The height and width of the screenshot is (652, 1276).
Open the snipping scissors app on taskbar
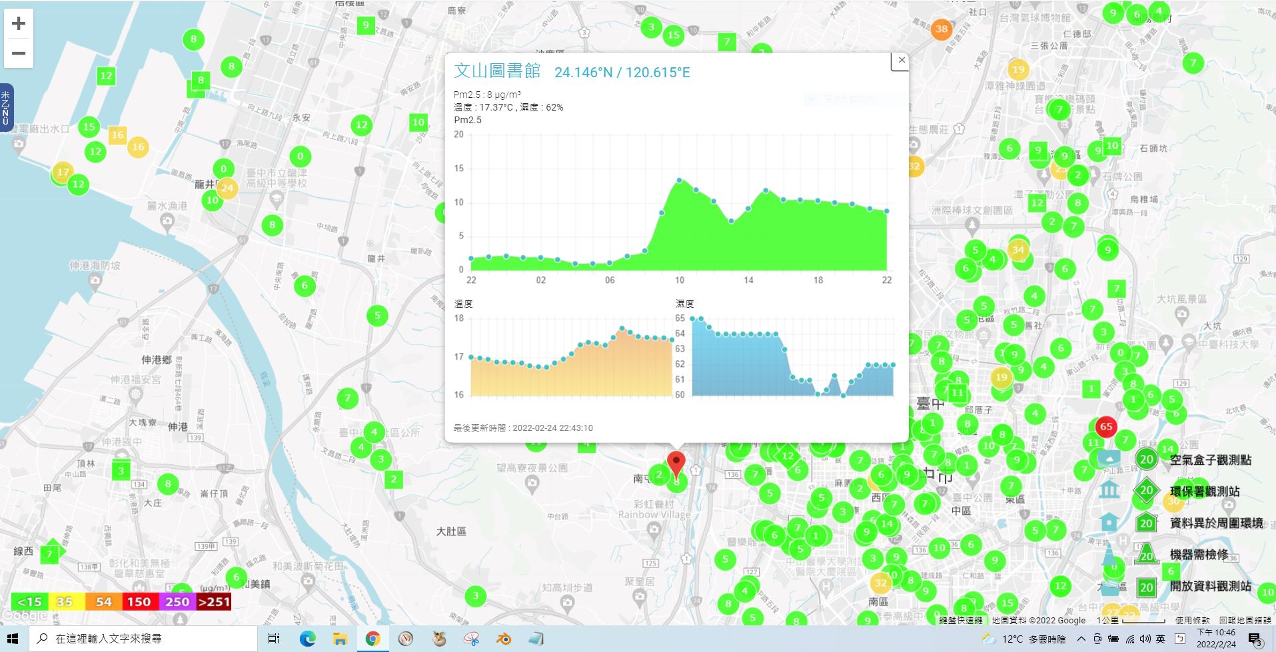[472, 639]
